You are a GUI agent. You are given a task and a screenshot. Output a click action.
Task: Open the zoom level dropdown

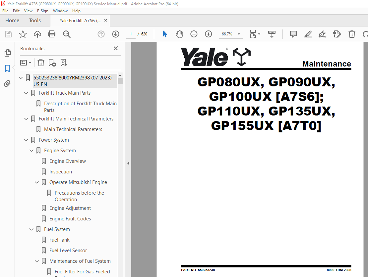239,34
